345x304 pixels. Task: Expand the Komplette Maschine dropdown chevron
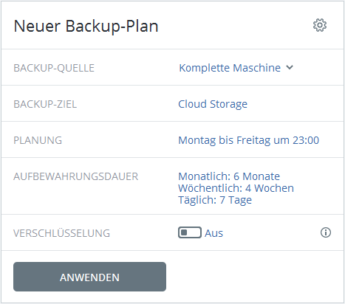point(290,67)
